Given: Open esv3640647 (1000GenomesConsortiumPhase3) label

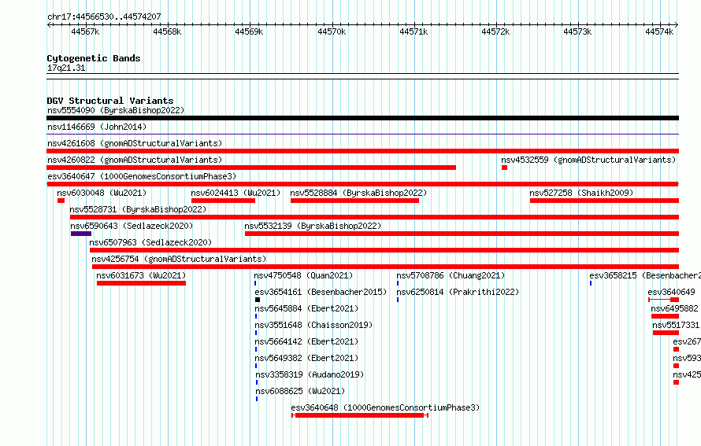Looking at the screenshot, I should click(142, 176).
